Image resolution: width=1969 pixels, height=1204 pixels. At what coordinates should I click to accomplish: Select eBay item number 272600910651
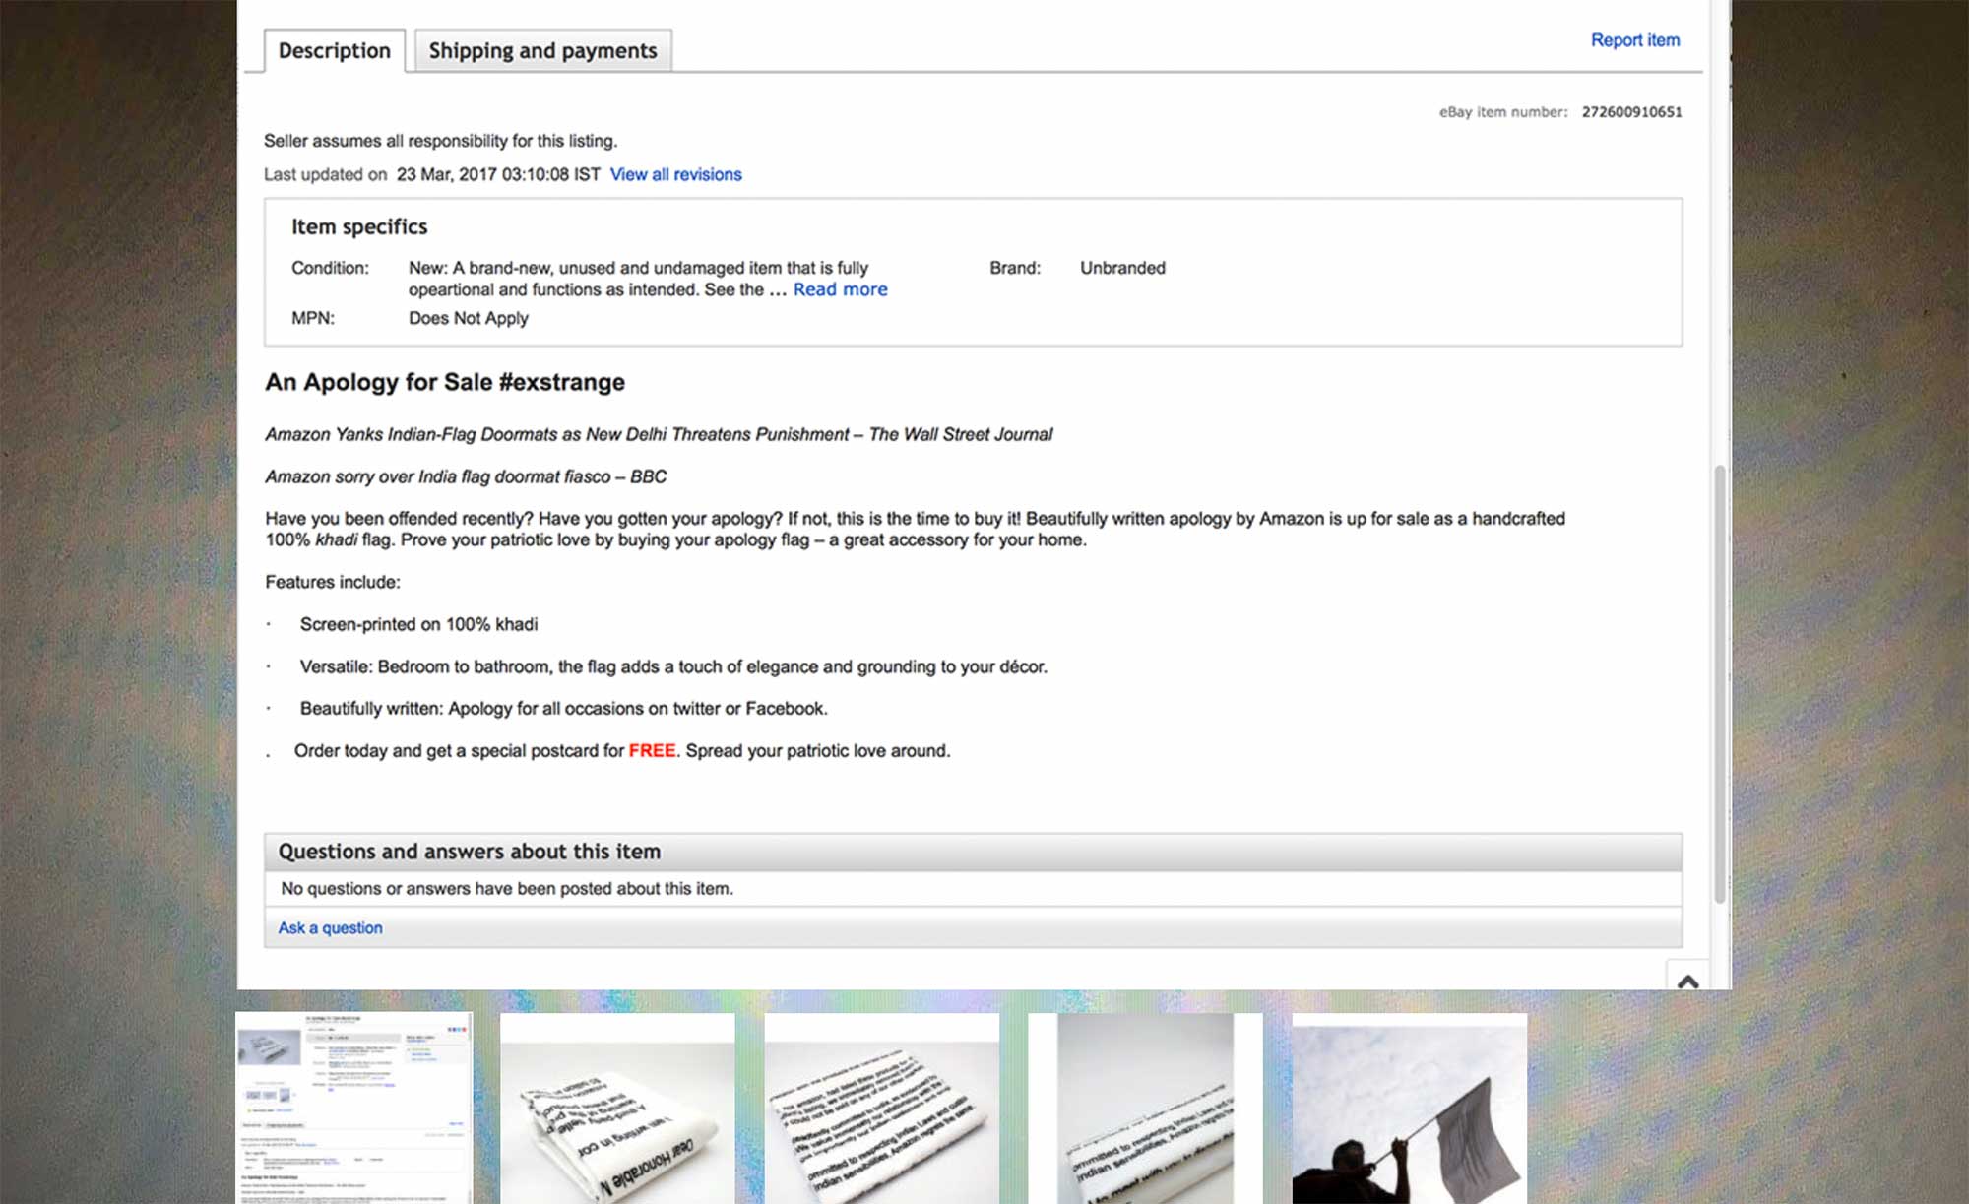(x=1631, y=112)
